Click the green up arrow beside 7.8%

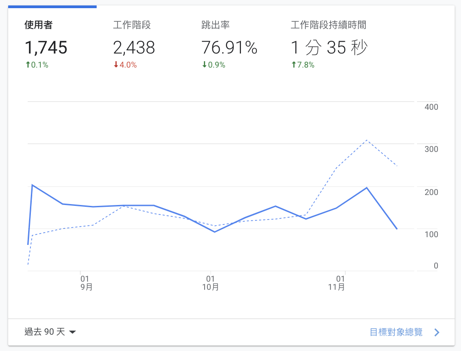294,65
